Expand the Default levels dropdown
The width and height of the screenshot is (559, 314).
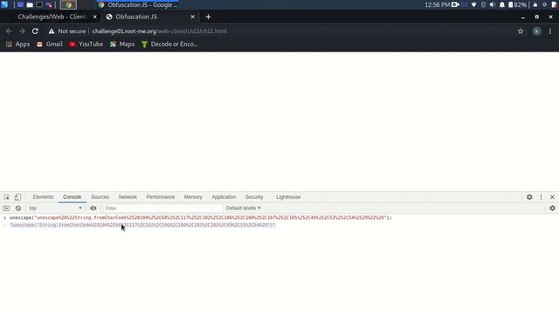(243, 208)
